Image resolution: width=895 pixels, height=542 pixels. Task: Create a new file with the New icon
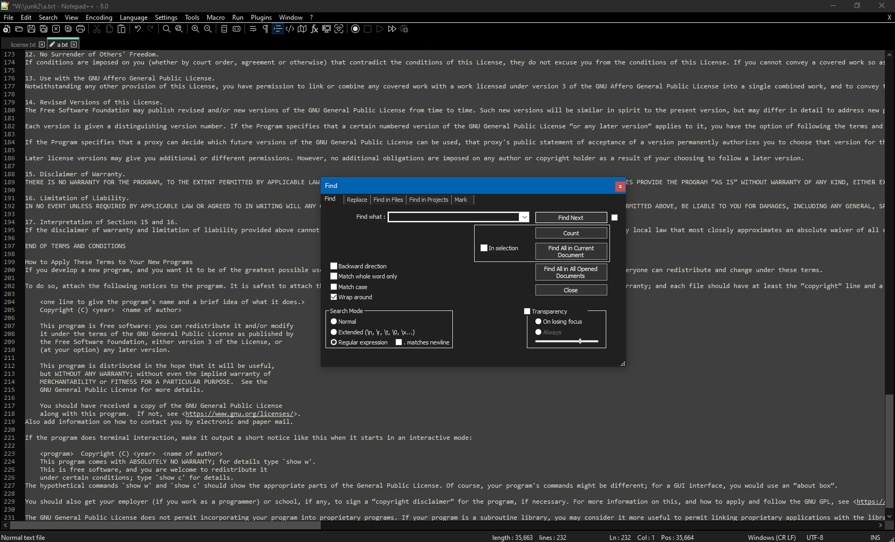pyautogui.click(x=7, y=29)
